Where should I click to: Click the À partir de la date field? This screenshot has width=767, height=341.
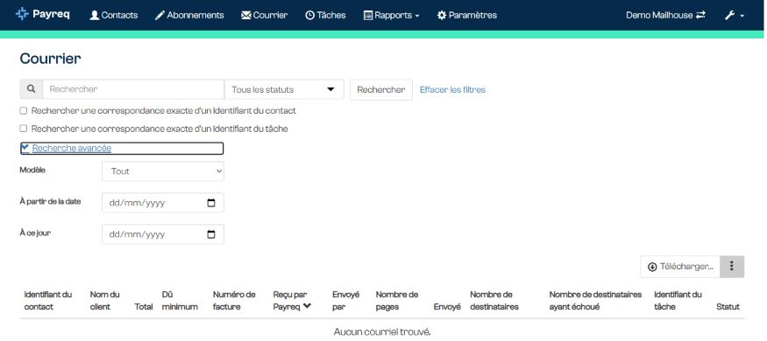163,203
